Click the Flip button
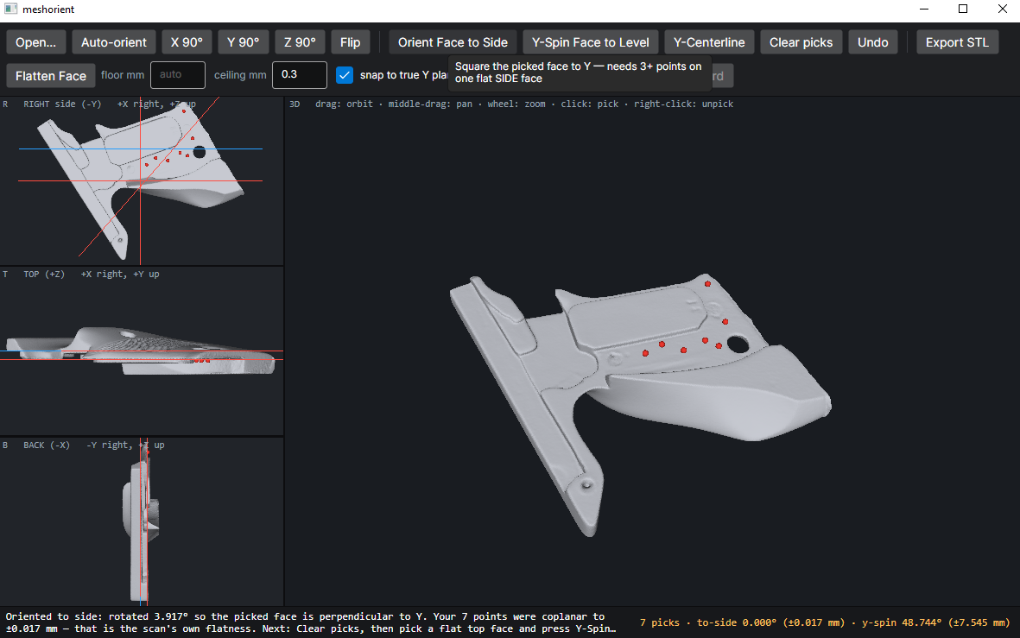 350,42
